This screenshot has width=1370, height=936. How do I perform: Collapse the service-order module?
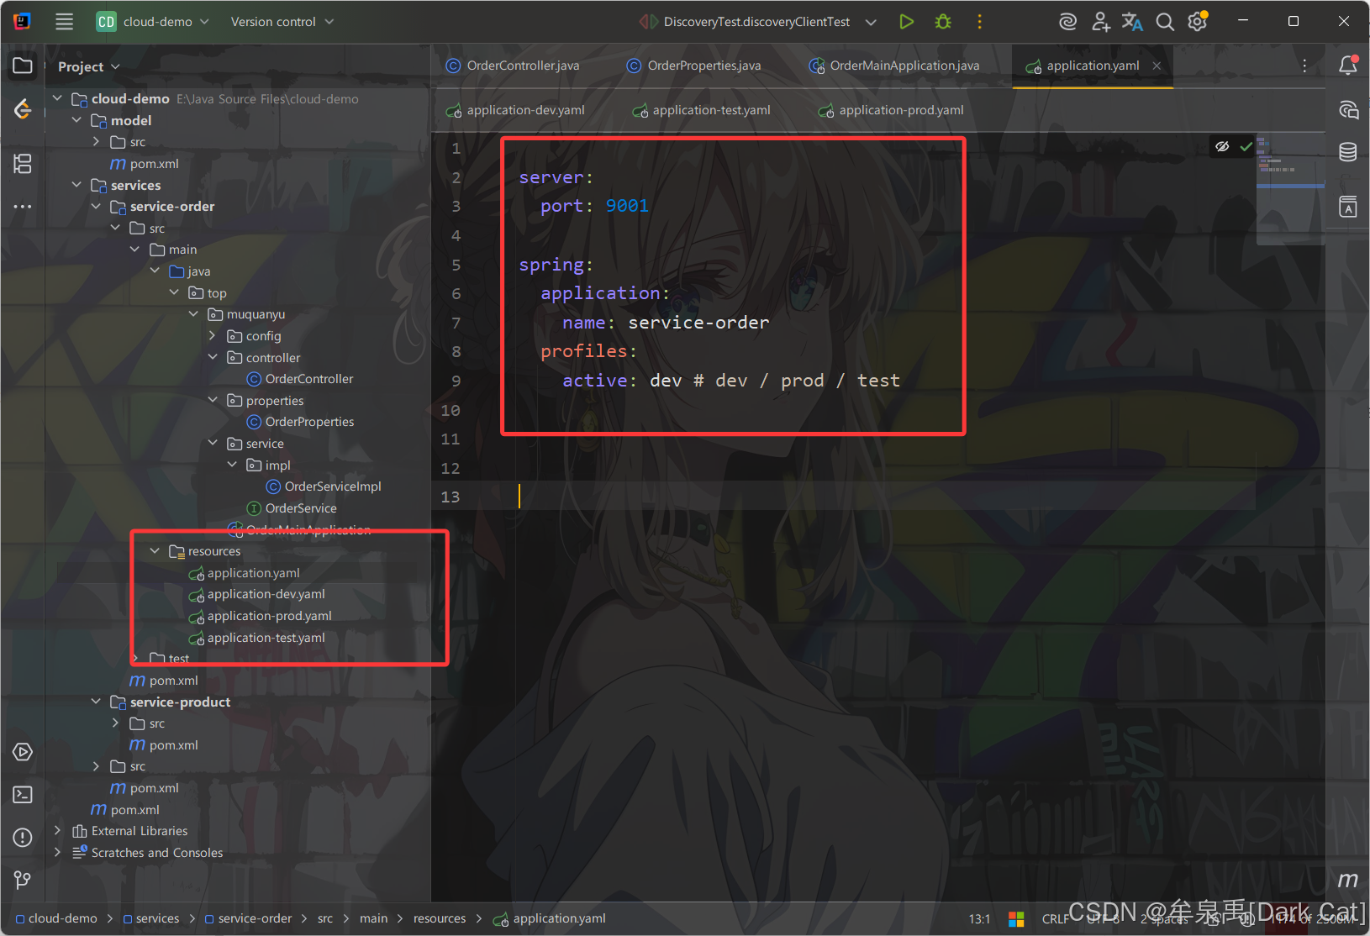point(96,206)
